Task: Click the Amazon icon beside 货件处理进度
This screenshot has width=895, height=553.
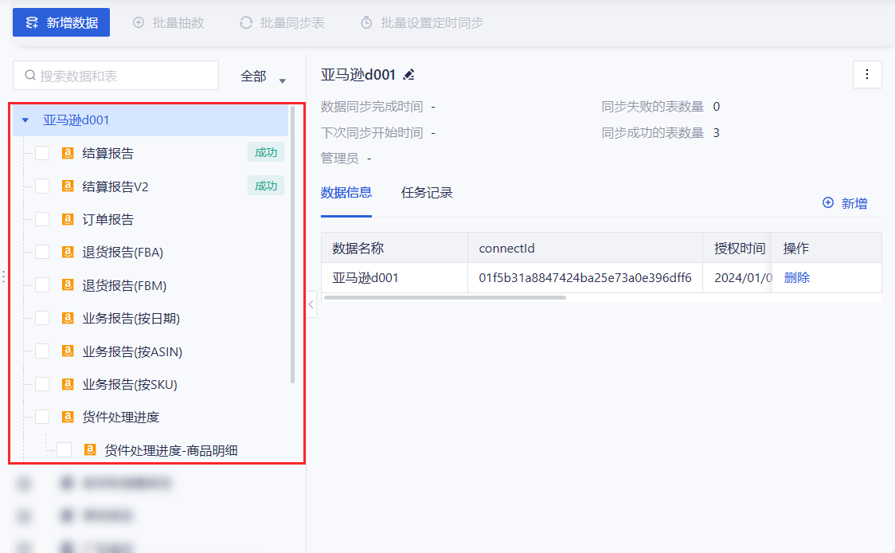Action: point(68,417)
